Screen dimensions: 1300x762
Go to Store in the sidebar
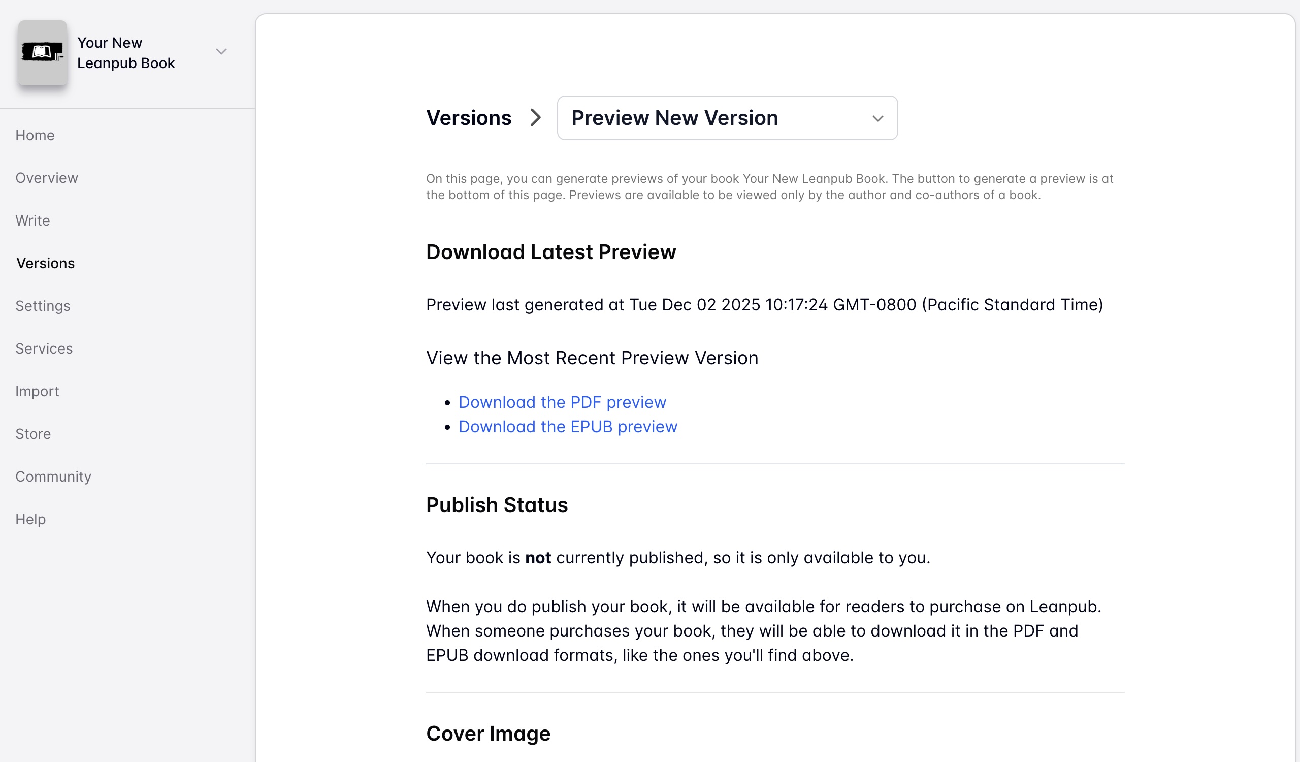(33, 434)
